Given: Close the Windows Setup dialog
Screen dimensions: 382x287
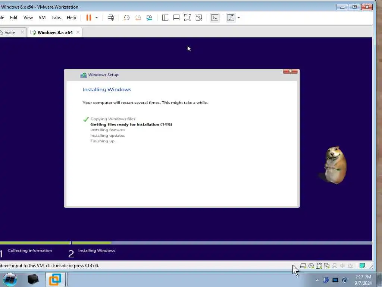Looking at the screenshot, I should (290, 71).
